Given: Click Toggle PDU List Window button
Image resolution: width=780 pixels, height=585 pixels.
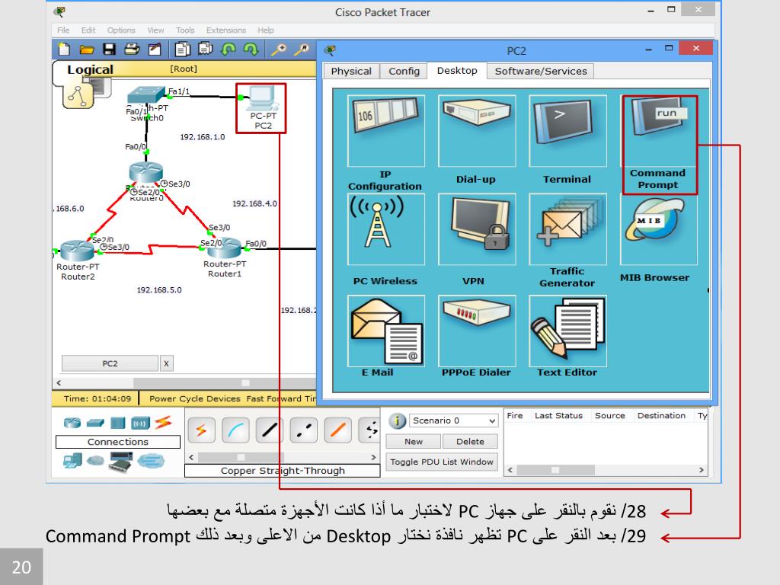Looking at the screenshot, I should [x=442, y=462].
